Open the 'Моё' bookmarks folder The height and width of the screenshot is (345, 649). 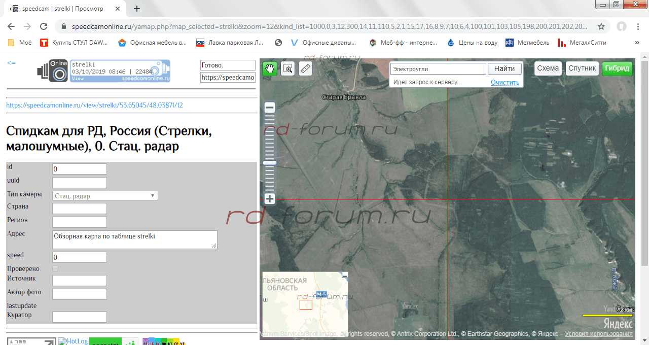tap(20, 43)
